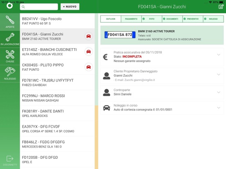
Task: Switch to the FOTO tab
Action: tap(151, 19)
